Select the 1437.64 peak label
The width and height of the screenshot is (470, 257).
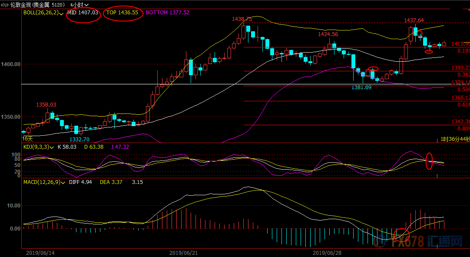pyautogui.click(x=414, y=20)
